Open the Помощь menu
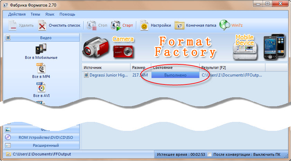Image resolution: width=291 pixels, height=161 pixels. coord(67,14)
